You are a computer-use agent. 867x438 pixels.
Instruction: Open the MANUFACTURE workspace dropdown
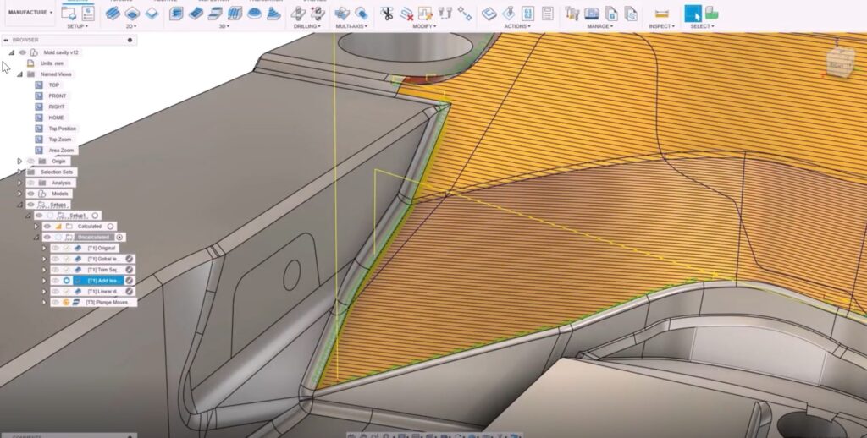tap(30, 13)
